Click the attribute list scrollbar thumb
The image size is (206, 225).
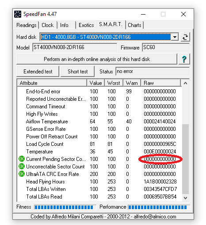185,159
